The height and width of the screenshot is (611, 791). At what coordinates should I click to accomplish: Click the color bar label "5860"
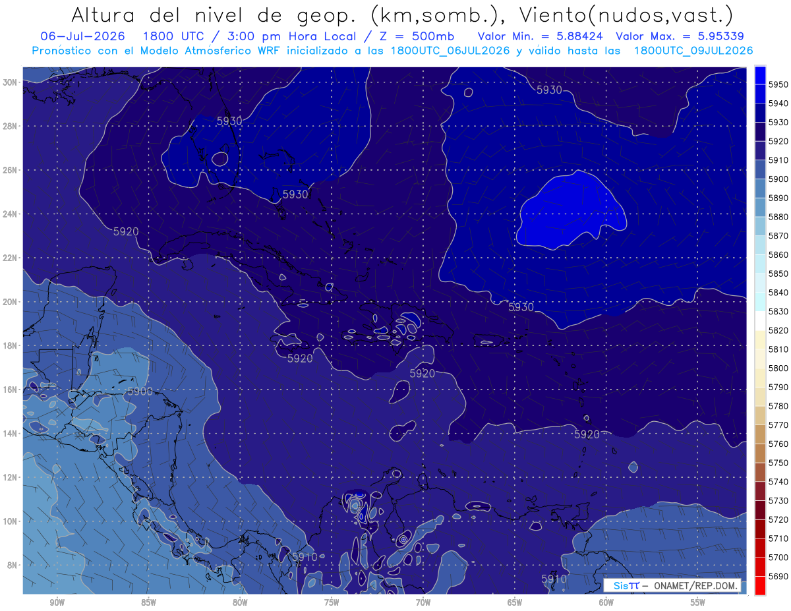(778, 254)
